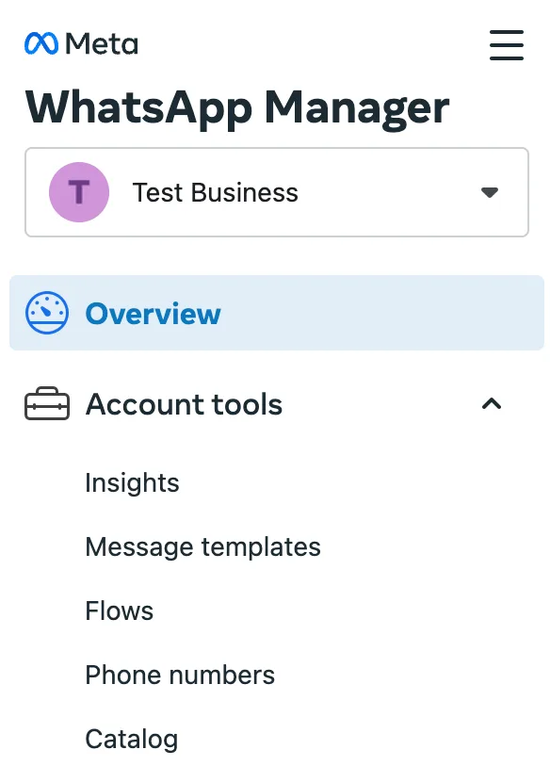The height and width of the screenshot is (782, 550).
Task: Open Account tools from the sidebar
Action: click(x=184, y=404)
